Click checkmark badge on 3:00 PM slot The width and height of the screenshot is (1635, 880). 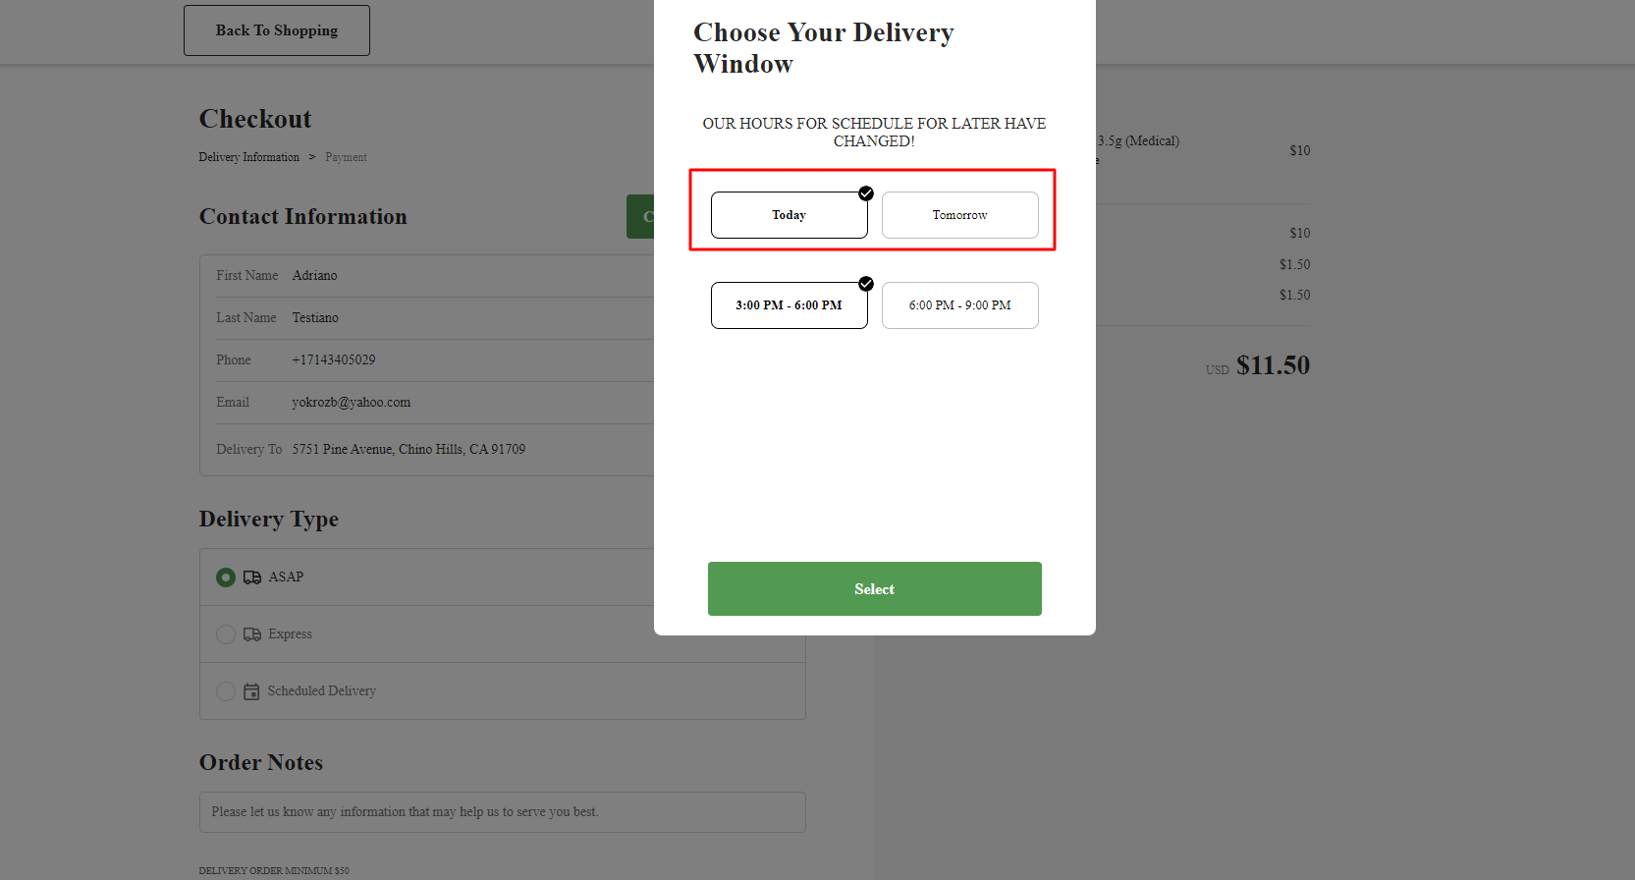click(866, 284)
